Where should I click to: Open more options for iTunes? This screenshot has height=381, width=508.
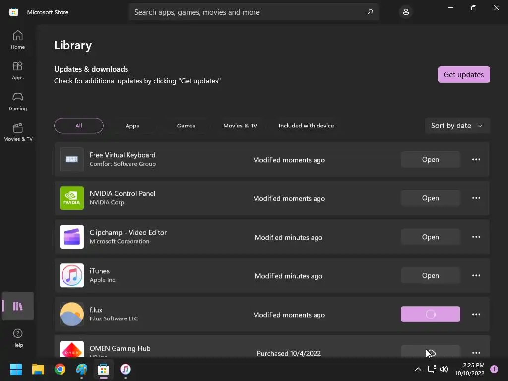[x=476, y=275]
